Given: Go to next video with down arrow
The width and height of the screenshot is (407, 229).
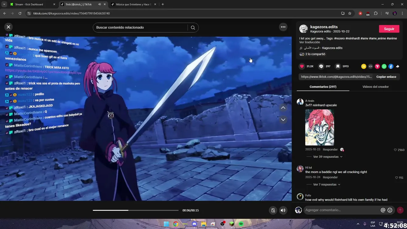Looking at the screenshot, I should click(x=283, y=120).
